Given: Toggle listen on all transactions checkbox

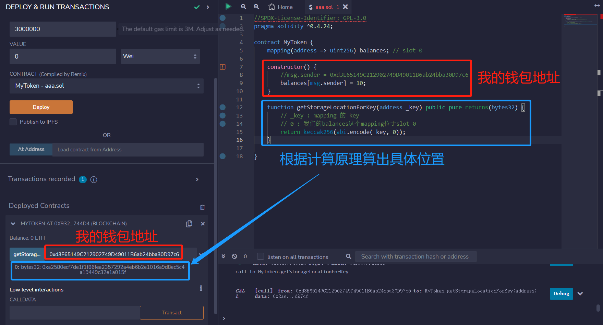Looking at the screenshot, I should pyautogui.click(x=261, y=257).
